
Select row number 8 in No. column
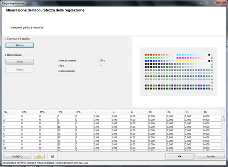pyautogui.click(x=12, y=141)
